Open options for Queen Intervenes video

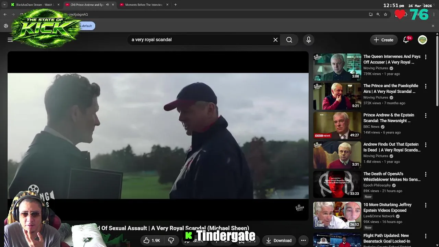click(426, 57)
